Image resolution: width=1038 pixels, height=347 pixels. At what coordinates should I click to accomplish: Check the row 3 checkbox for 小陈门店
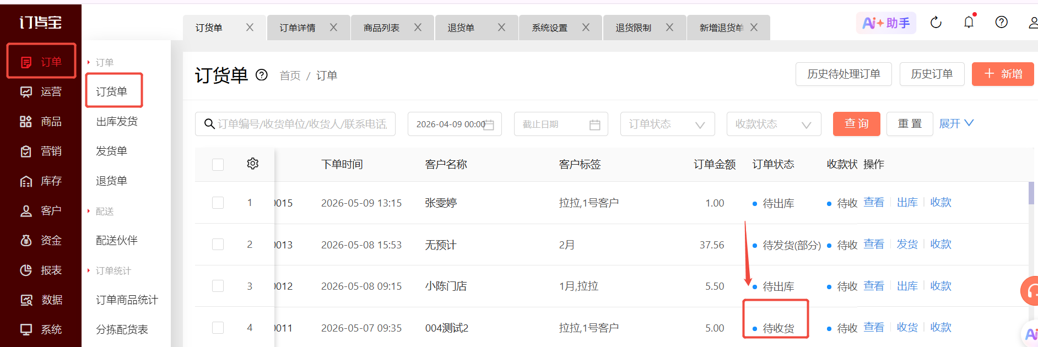point(218,286)
